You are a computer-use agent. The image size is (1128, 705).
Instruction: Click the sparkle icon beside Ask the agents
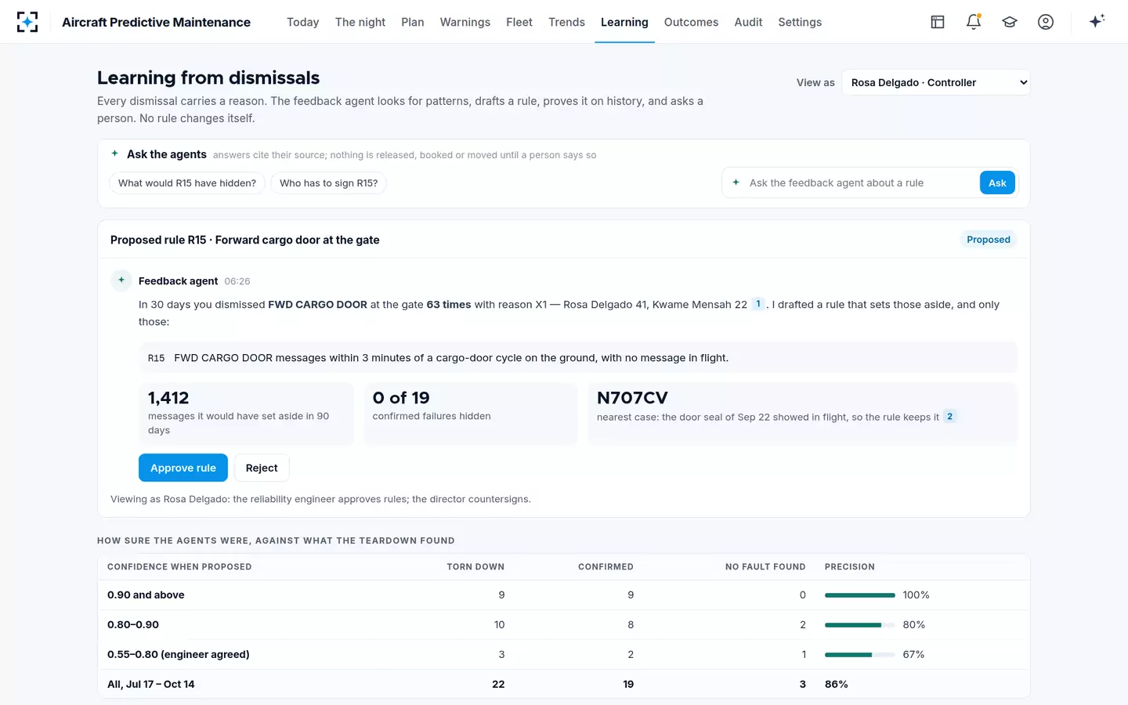[x=115, y=154]
